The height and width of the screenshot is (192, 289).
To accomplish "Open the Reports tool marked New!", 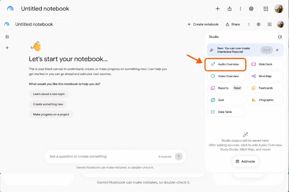I will tap(226, 88).
